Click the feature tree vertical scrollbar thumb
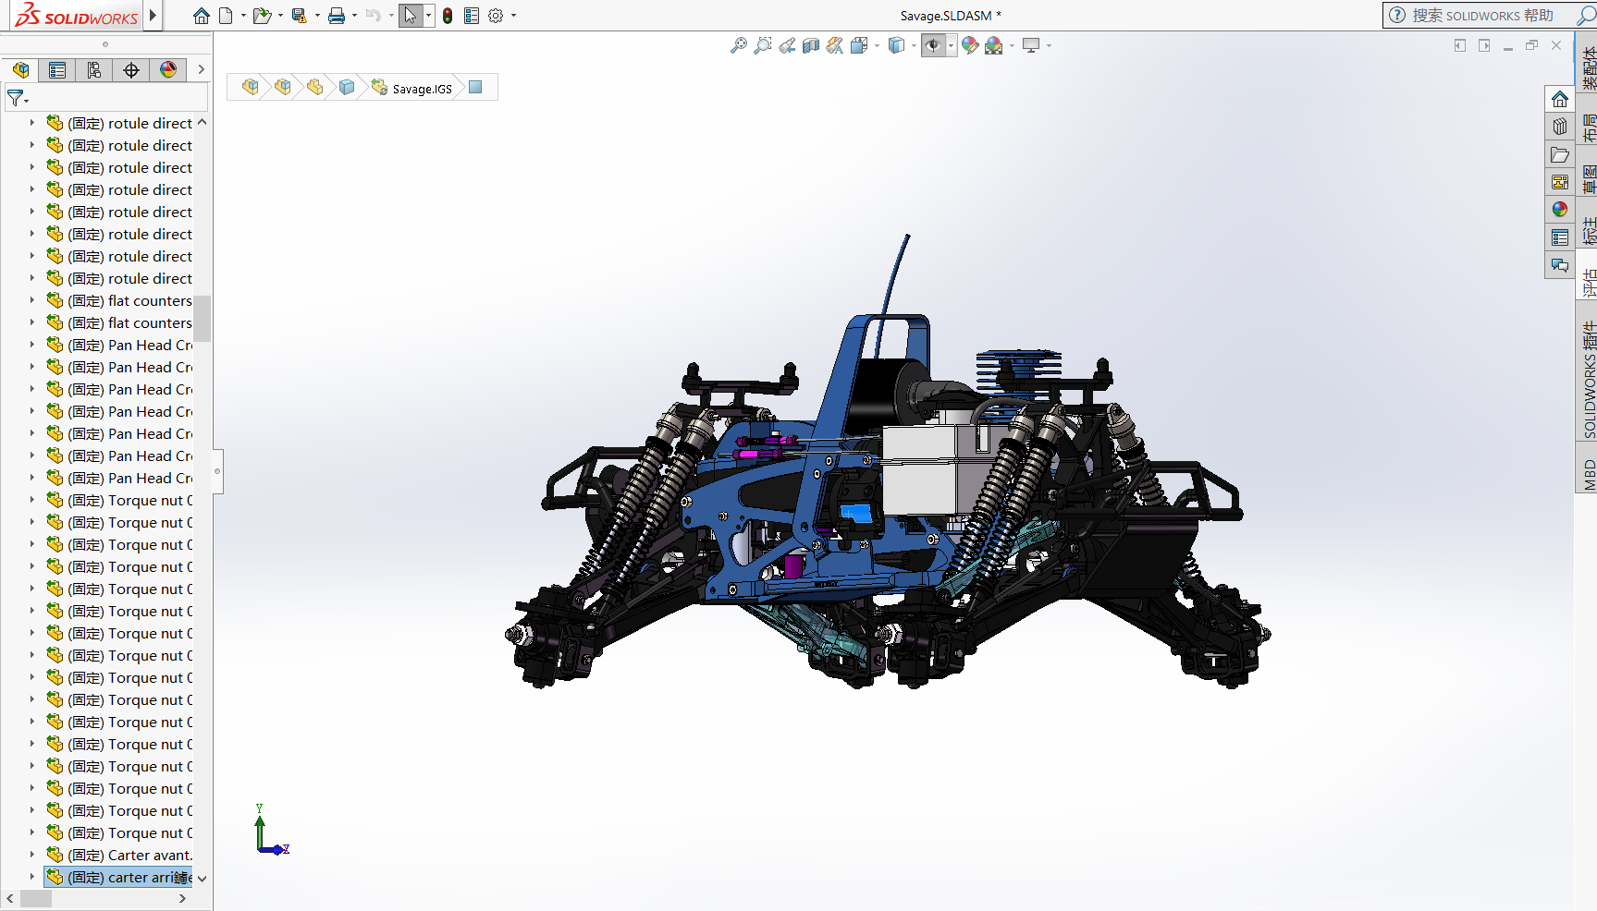The width and height of the screenshot is (1597, 911). click(203, 318)
